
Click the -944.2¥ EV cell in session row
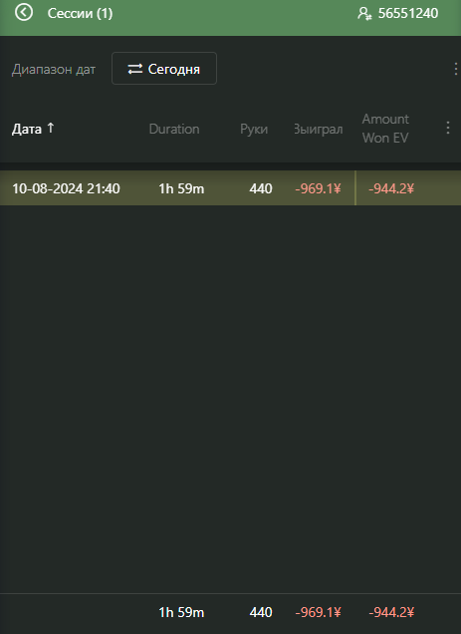pos(391,188)
